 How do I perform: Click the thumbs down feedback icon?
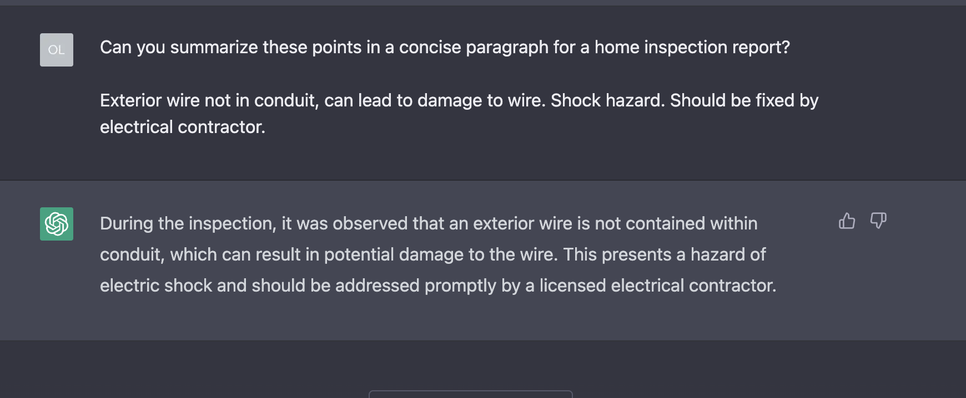(878, 221)
